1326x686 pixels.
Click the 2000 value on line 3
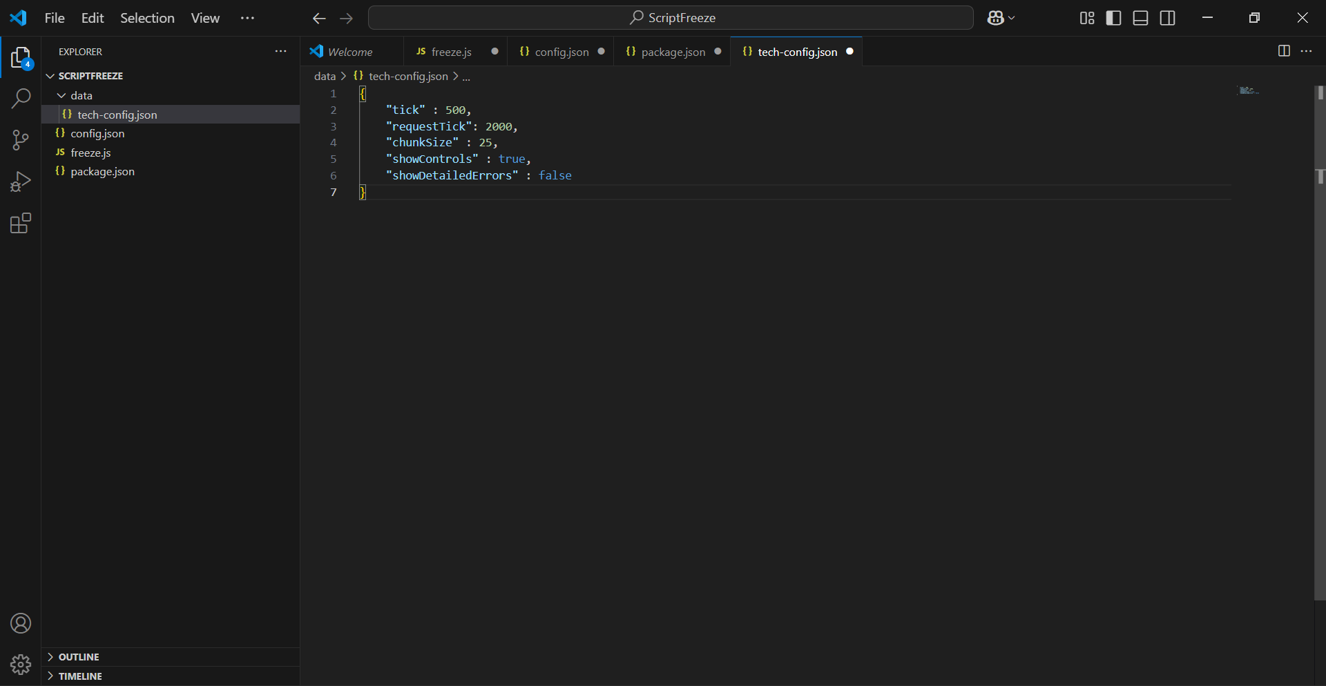click(499, 126)
